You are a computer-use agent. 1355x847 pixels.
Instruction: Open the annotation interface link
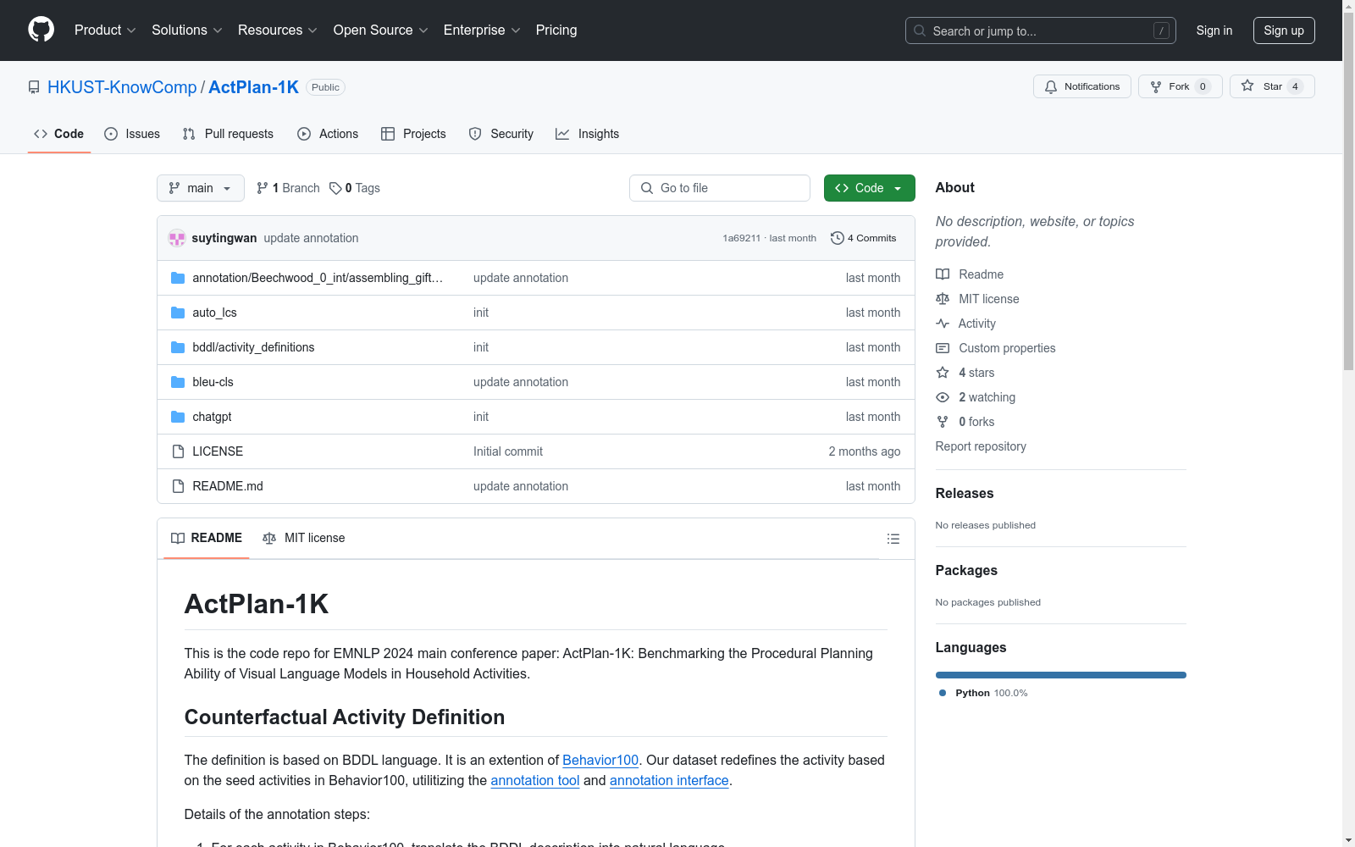[669, 780]
